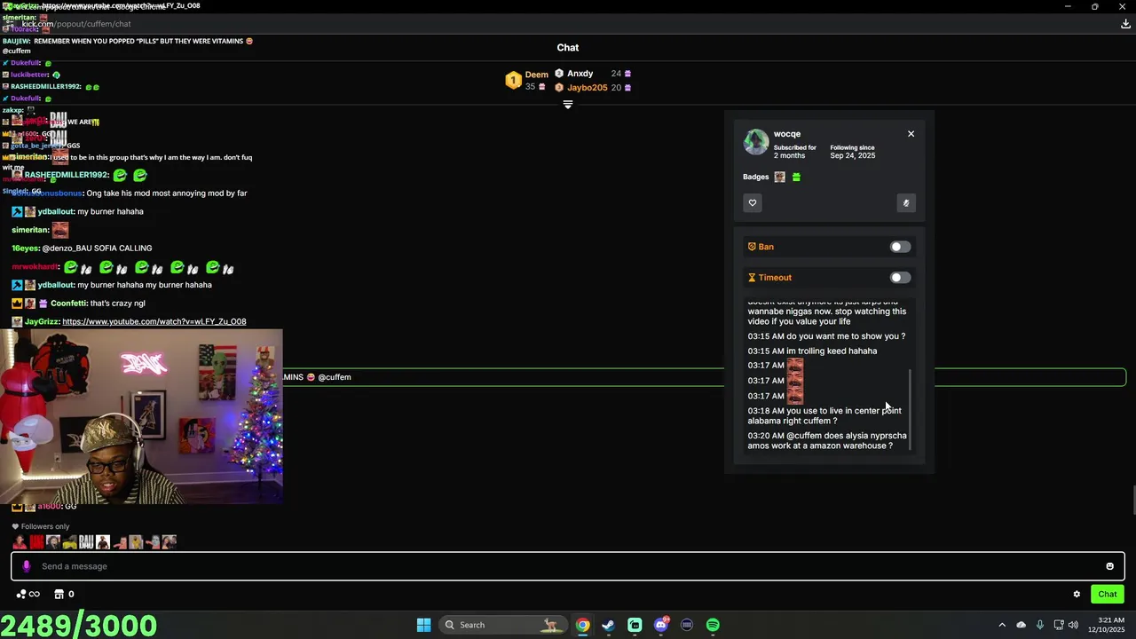Click Jaybo205 in gift leaderboard
The width and height of the screenshot is (1136, 639).
587,88
